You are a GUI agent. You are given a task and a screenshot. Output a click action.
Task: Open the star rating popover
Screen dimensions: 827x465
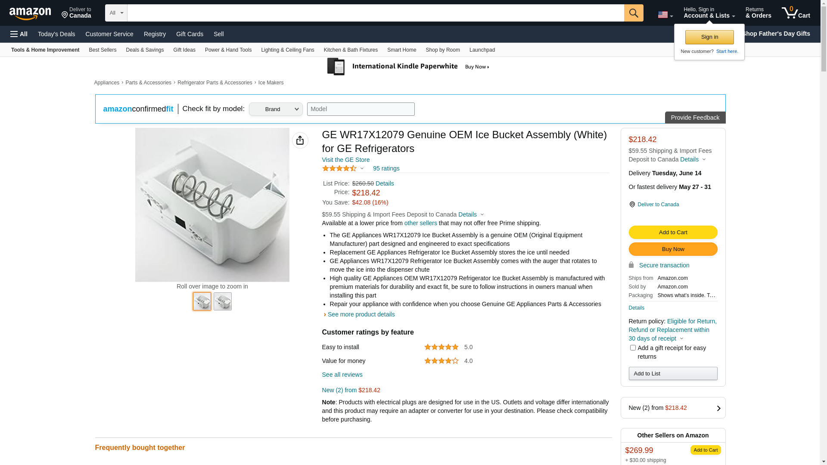click(343, 168)
